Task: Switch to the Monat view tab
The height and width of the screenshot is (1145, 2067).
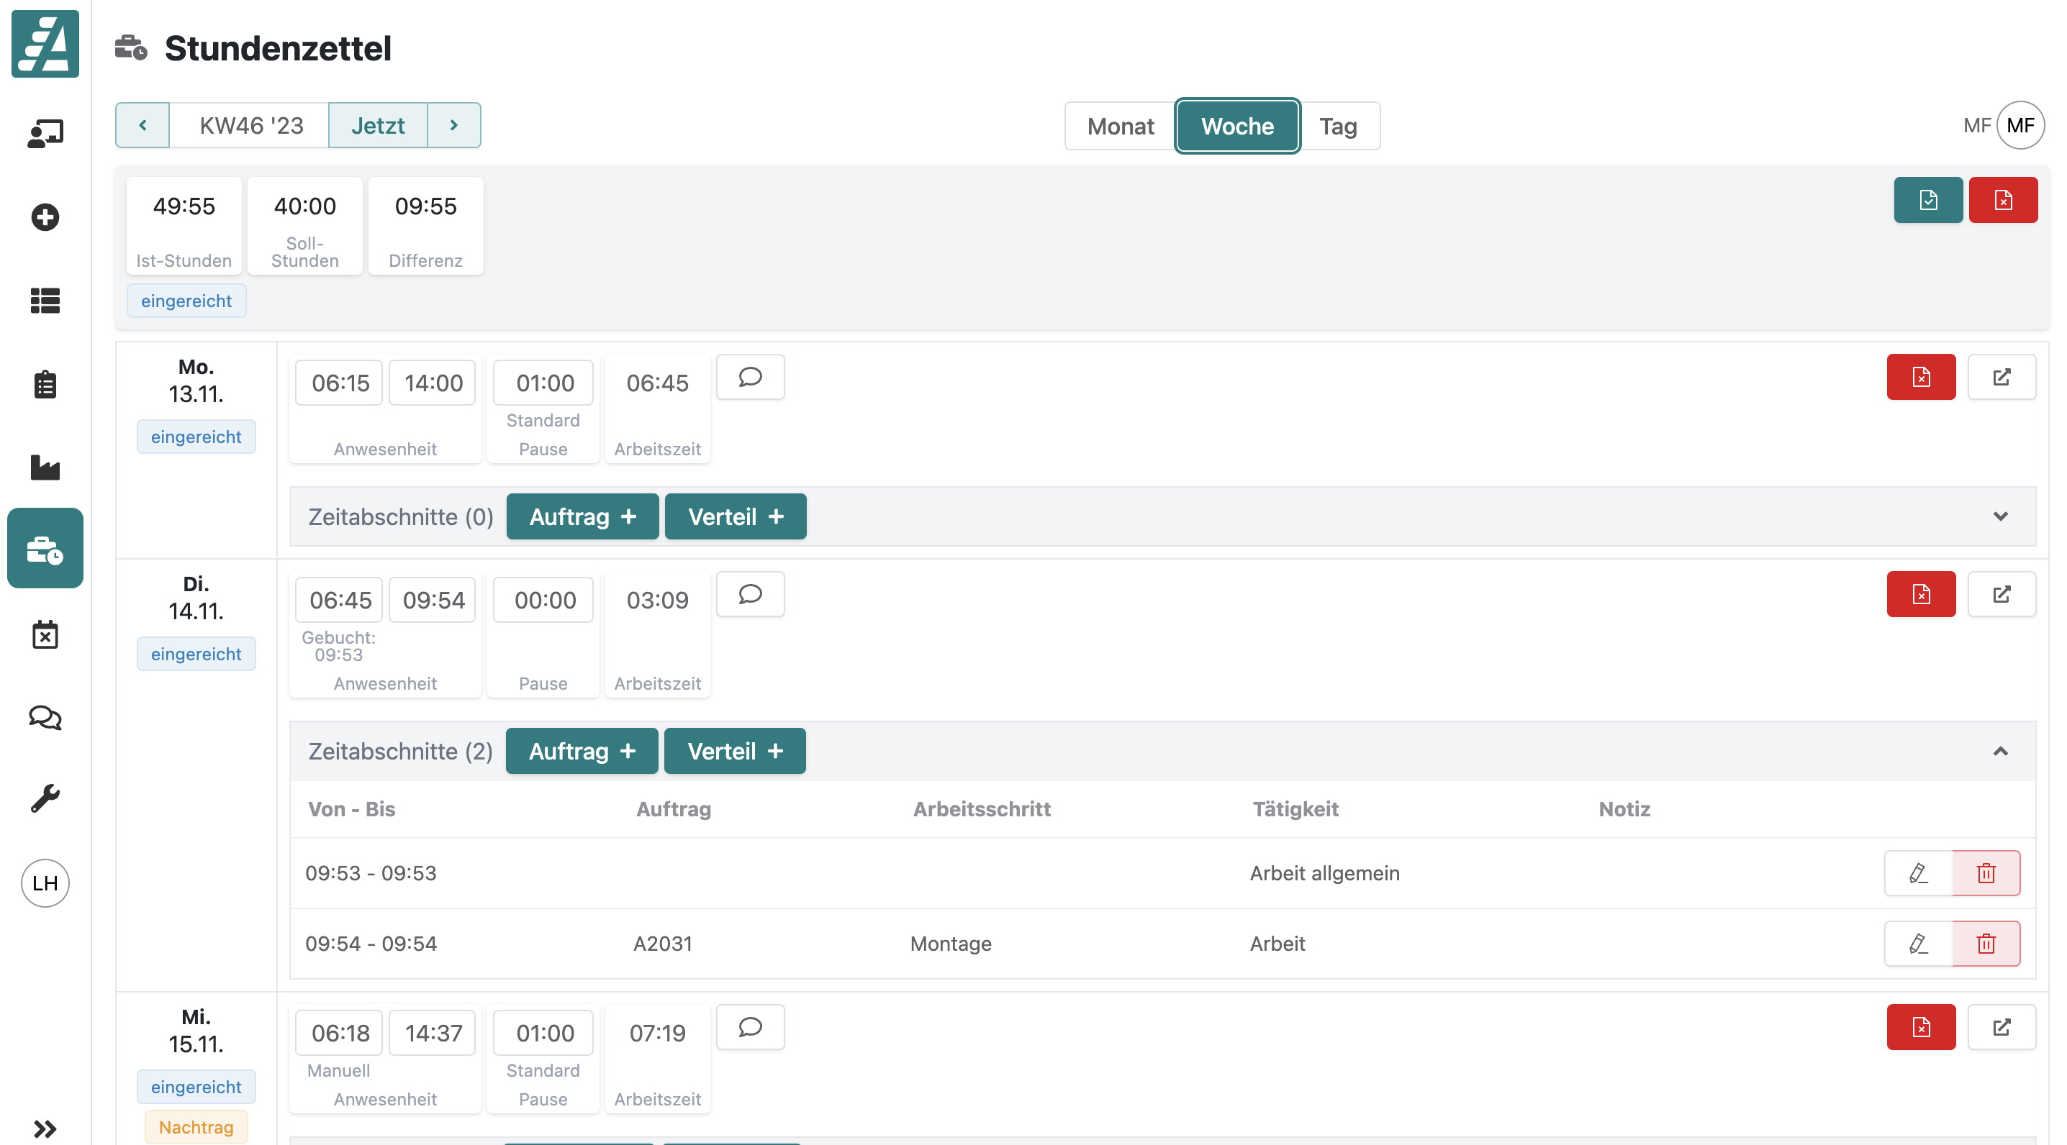Action: [1120, 126]
